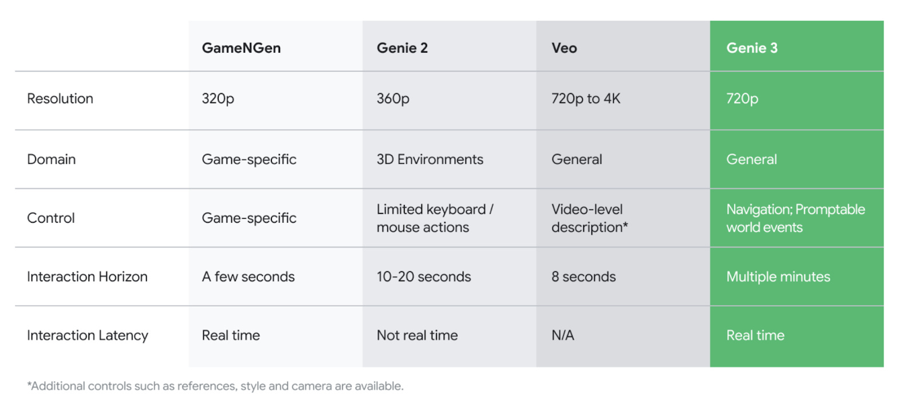Image resolution: width=916 pixels, height=403 pixels.
Task: Click the 720p to 4K cell
Action: 586,98
